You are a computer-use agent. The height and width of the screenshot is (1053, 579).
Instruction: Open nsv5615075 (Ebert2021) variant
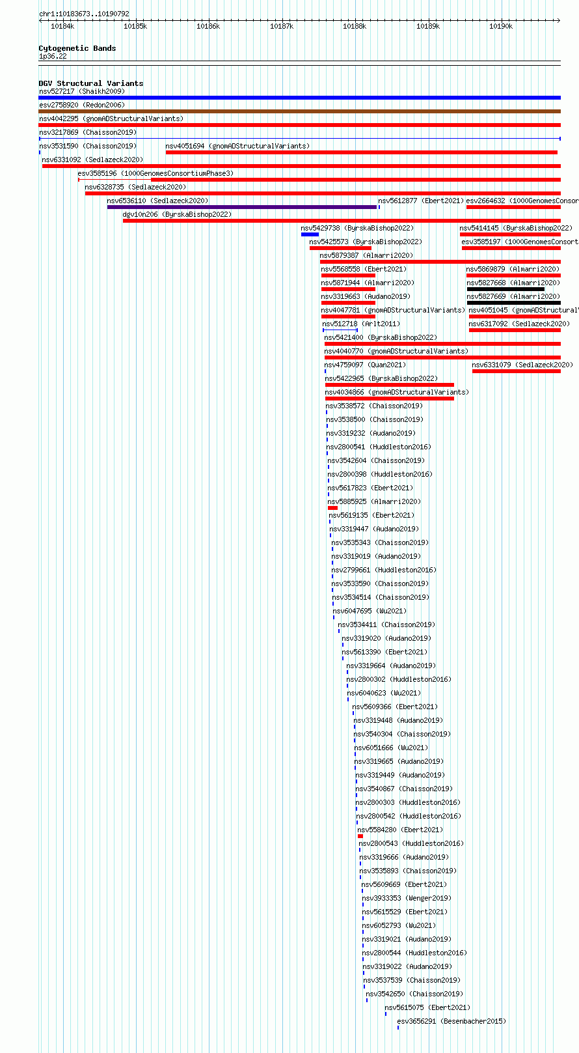tap(427, 1007)
